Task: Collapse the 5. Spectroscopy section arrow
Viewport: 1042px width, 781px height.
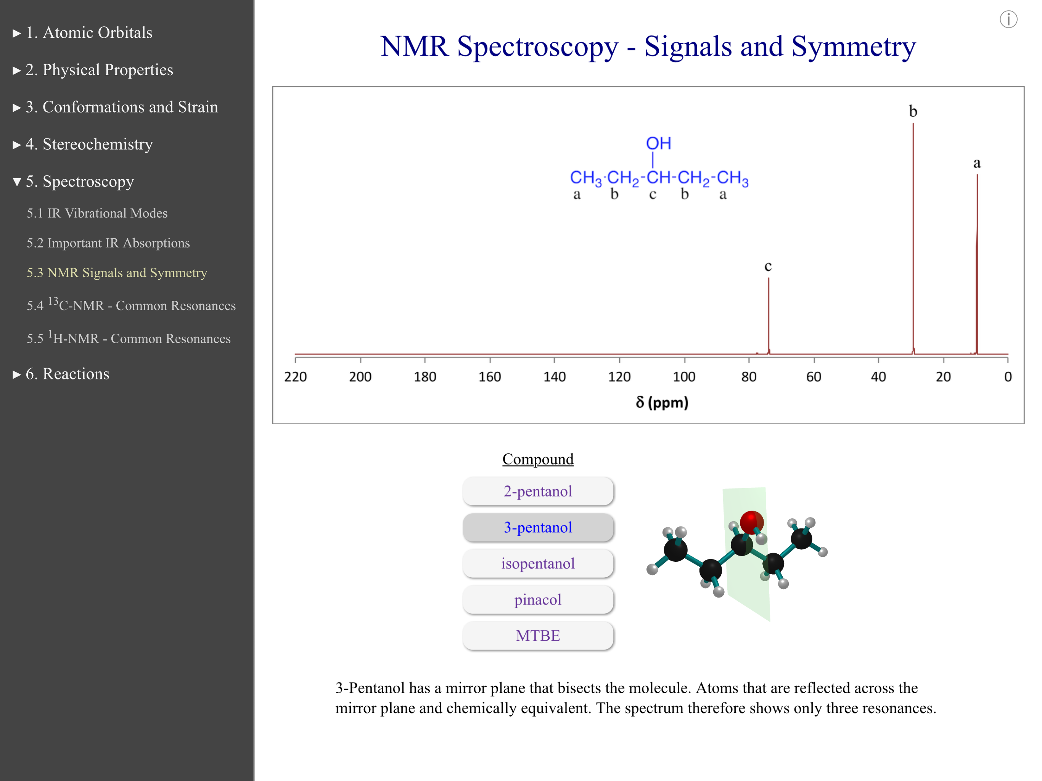Action: [x=17, y=182]
